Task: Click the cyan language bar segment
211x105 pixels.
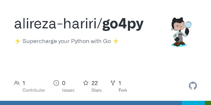Action: [x=193, y=103]
